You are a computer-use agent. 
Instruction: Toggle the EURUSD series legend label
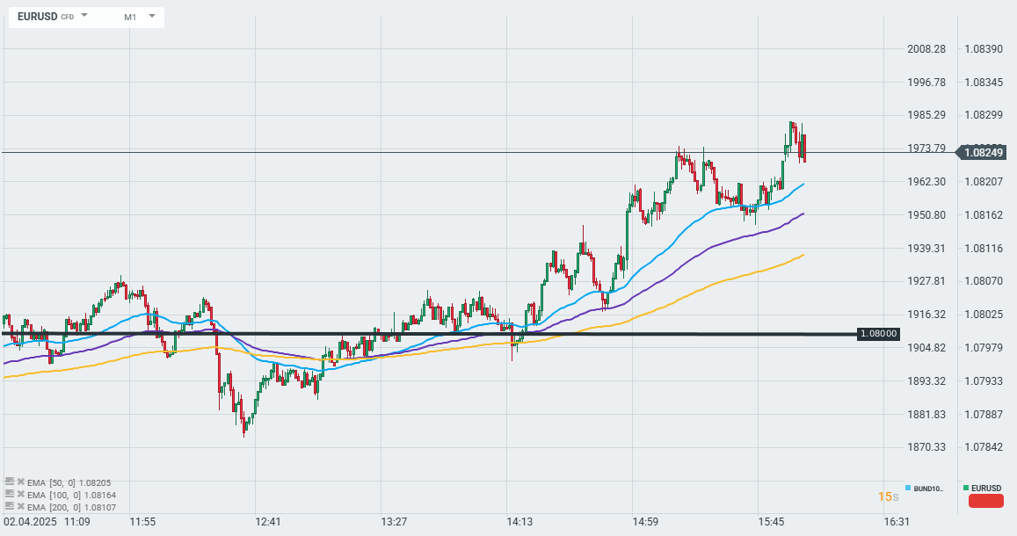[x=986, y=488]
